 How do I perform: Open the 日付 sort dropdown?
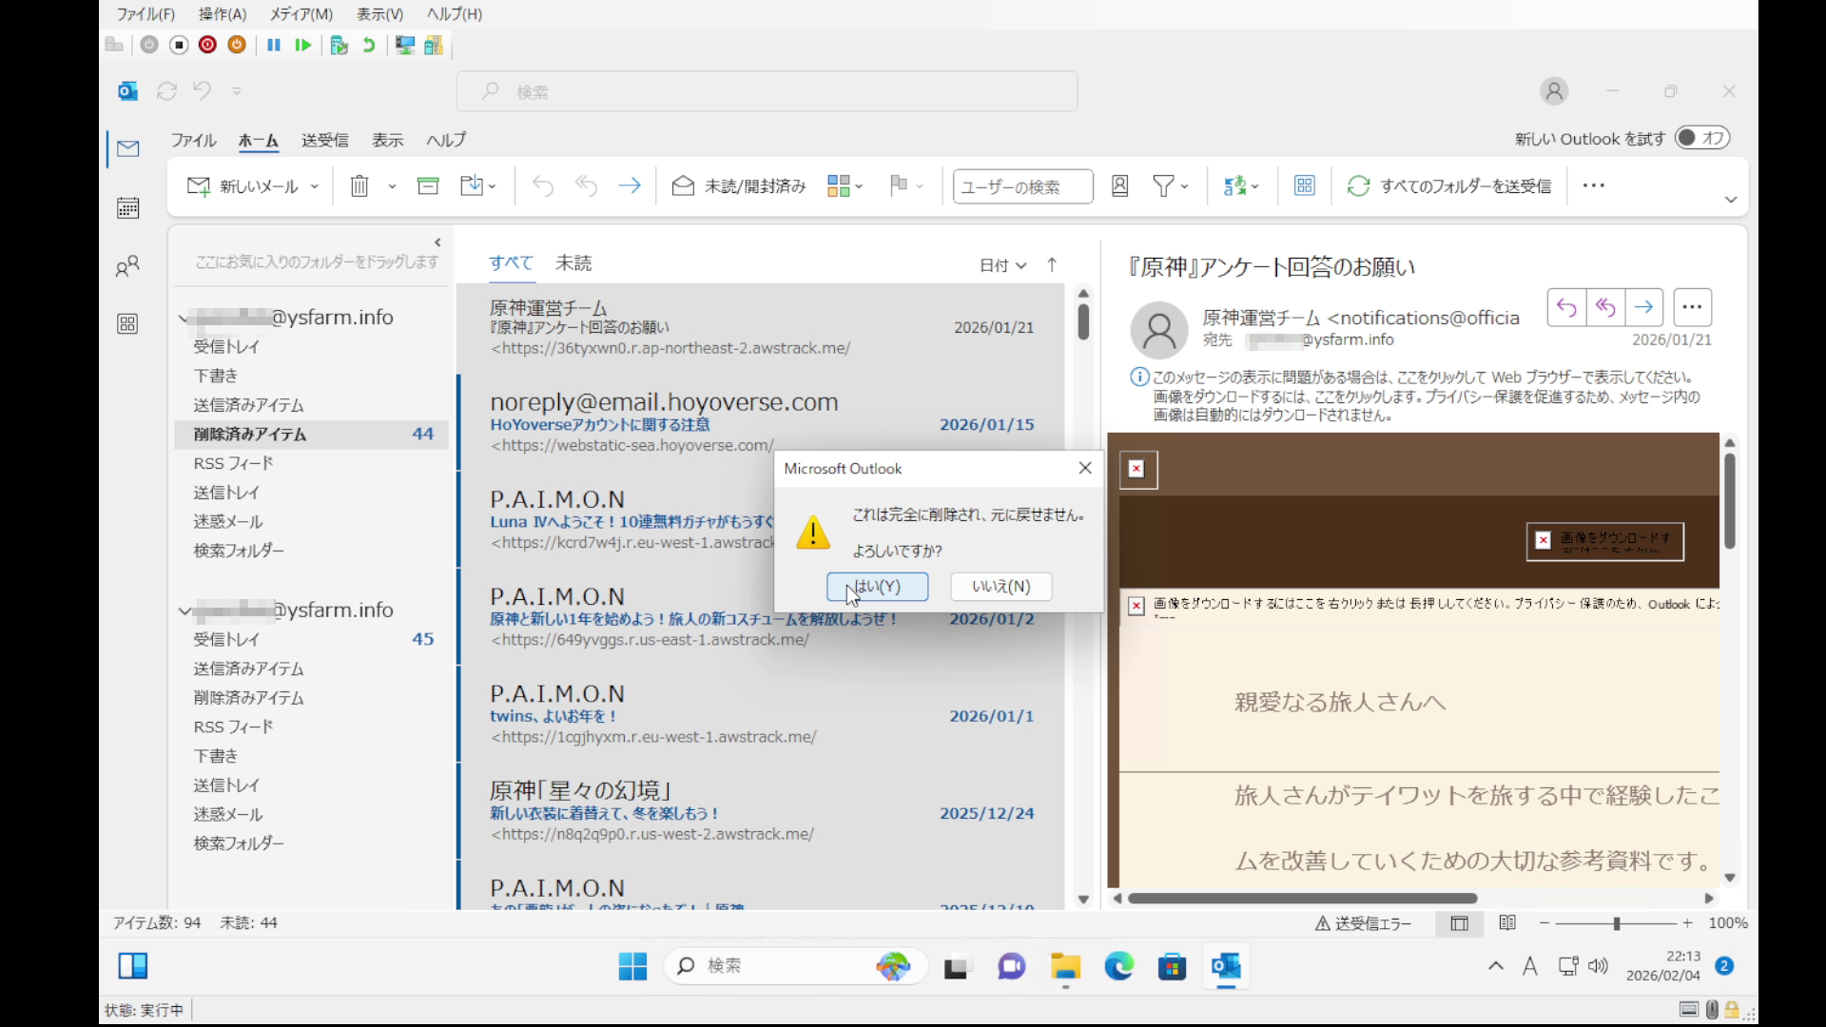(x=1002, y=265)
